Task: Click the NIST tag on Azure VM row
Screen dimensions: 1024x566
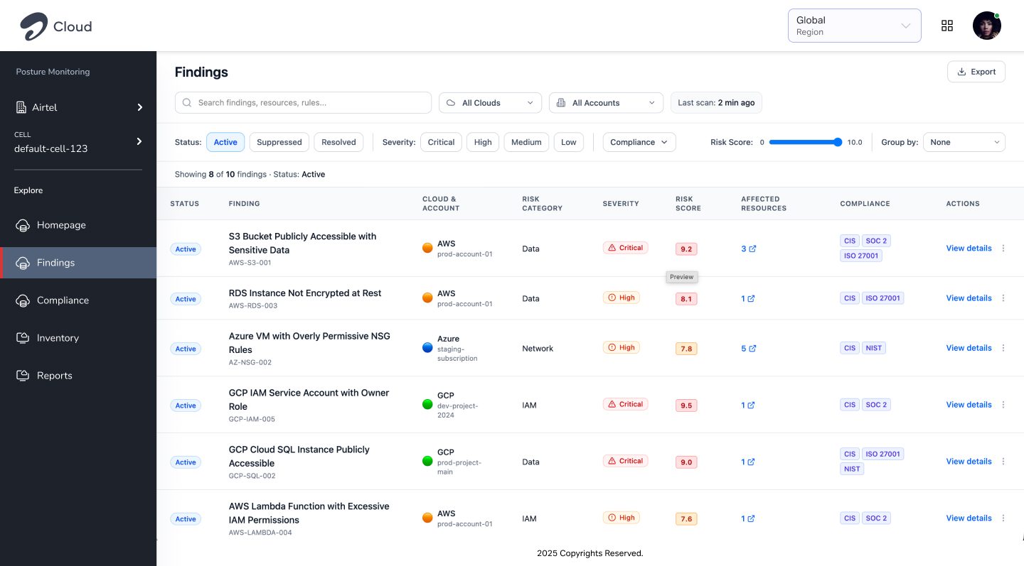Action: tap(874, 348)
